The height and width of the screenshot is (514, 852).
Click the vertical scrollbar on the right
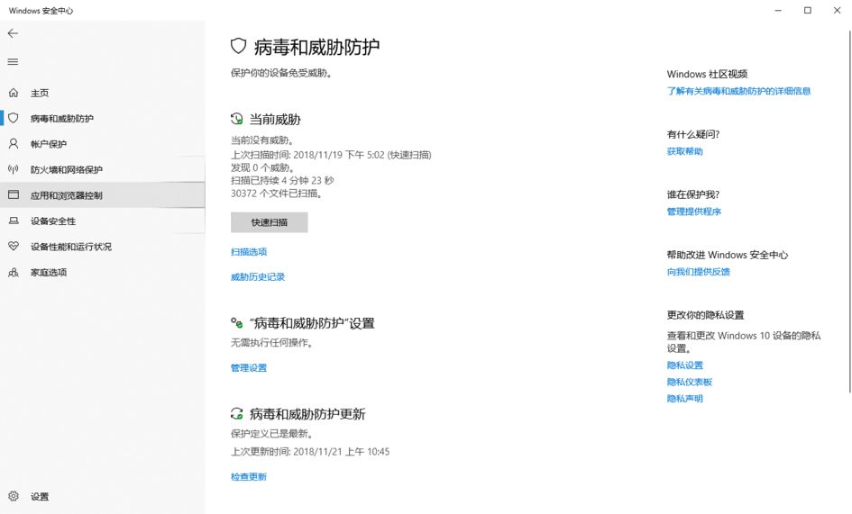point(849,212)
